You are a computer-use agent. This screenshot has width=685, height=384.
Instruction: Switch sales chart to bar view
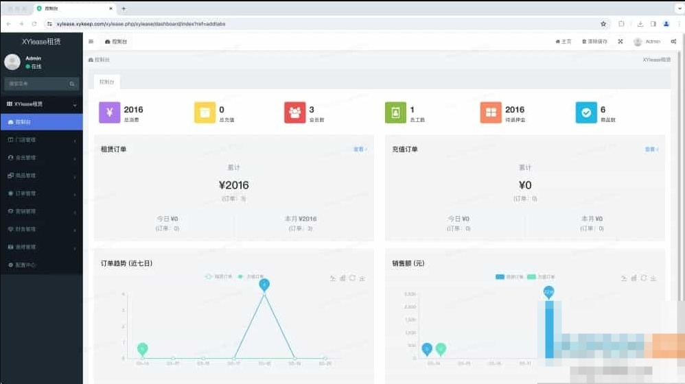634,278
